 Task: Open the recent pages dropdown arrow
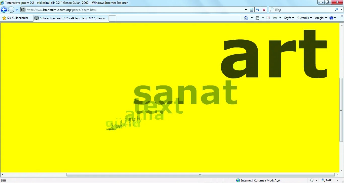[17, 10]
